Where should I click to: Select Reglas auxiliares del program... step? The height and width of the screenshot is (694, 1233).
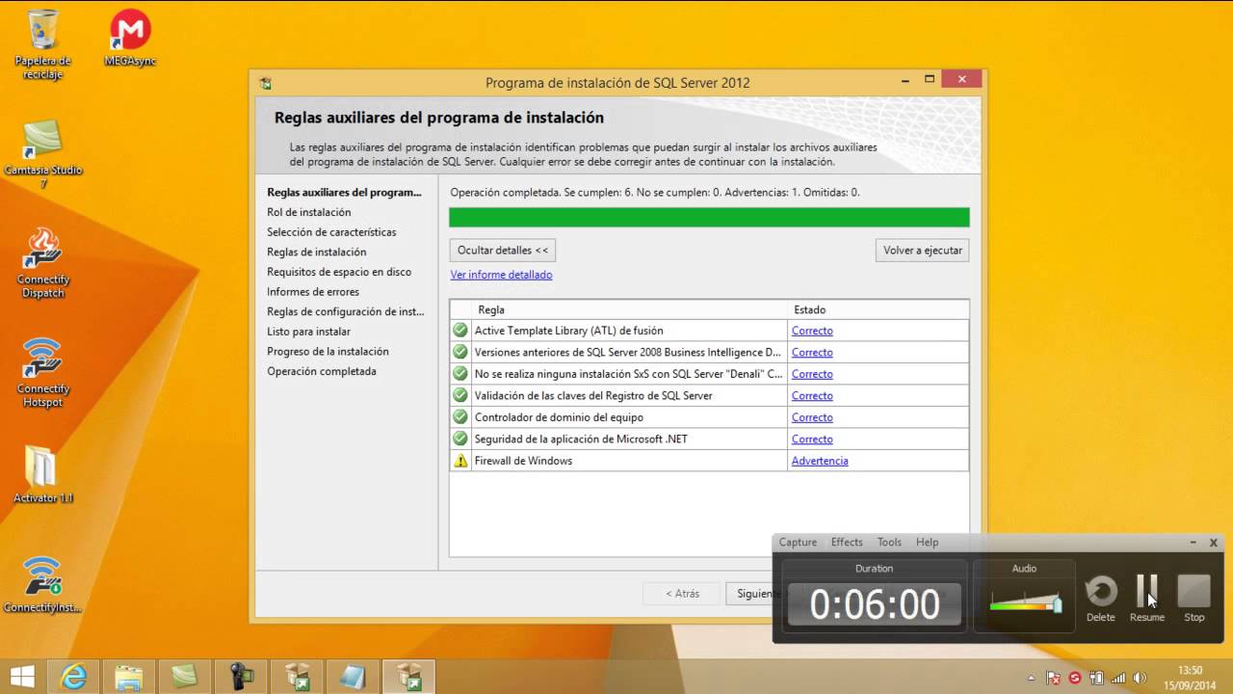(344, 192)
